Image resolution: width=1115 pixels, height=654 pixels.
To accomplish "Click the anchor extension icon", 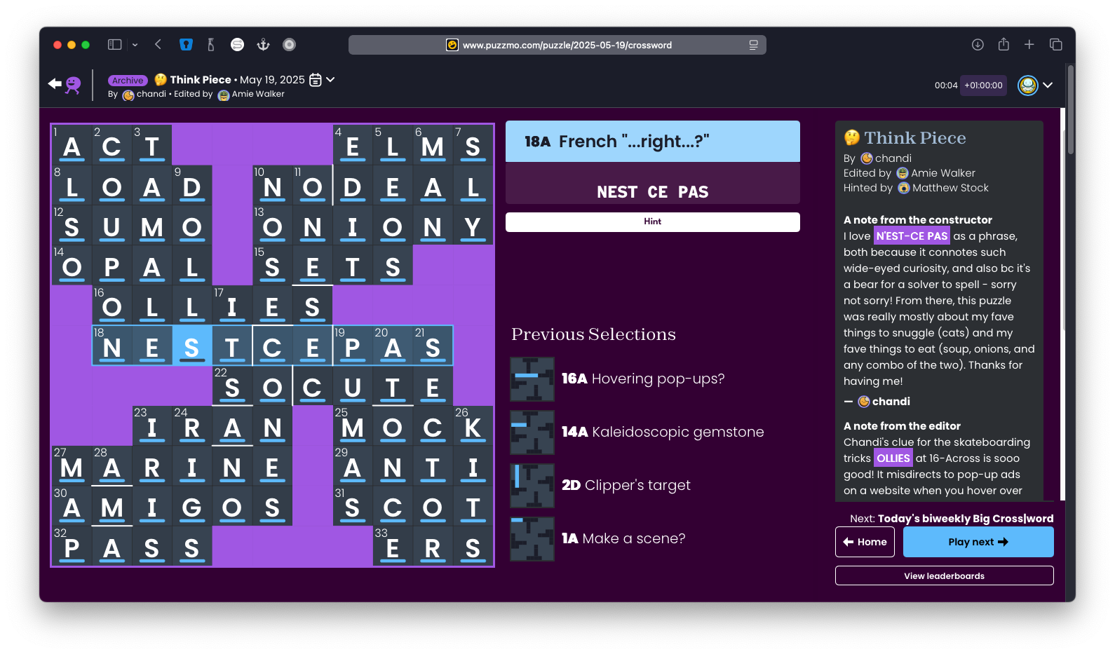I will click(x=263, y=45).
